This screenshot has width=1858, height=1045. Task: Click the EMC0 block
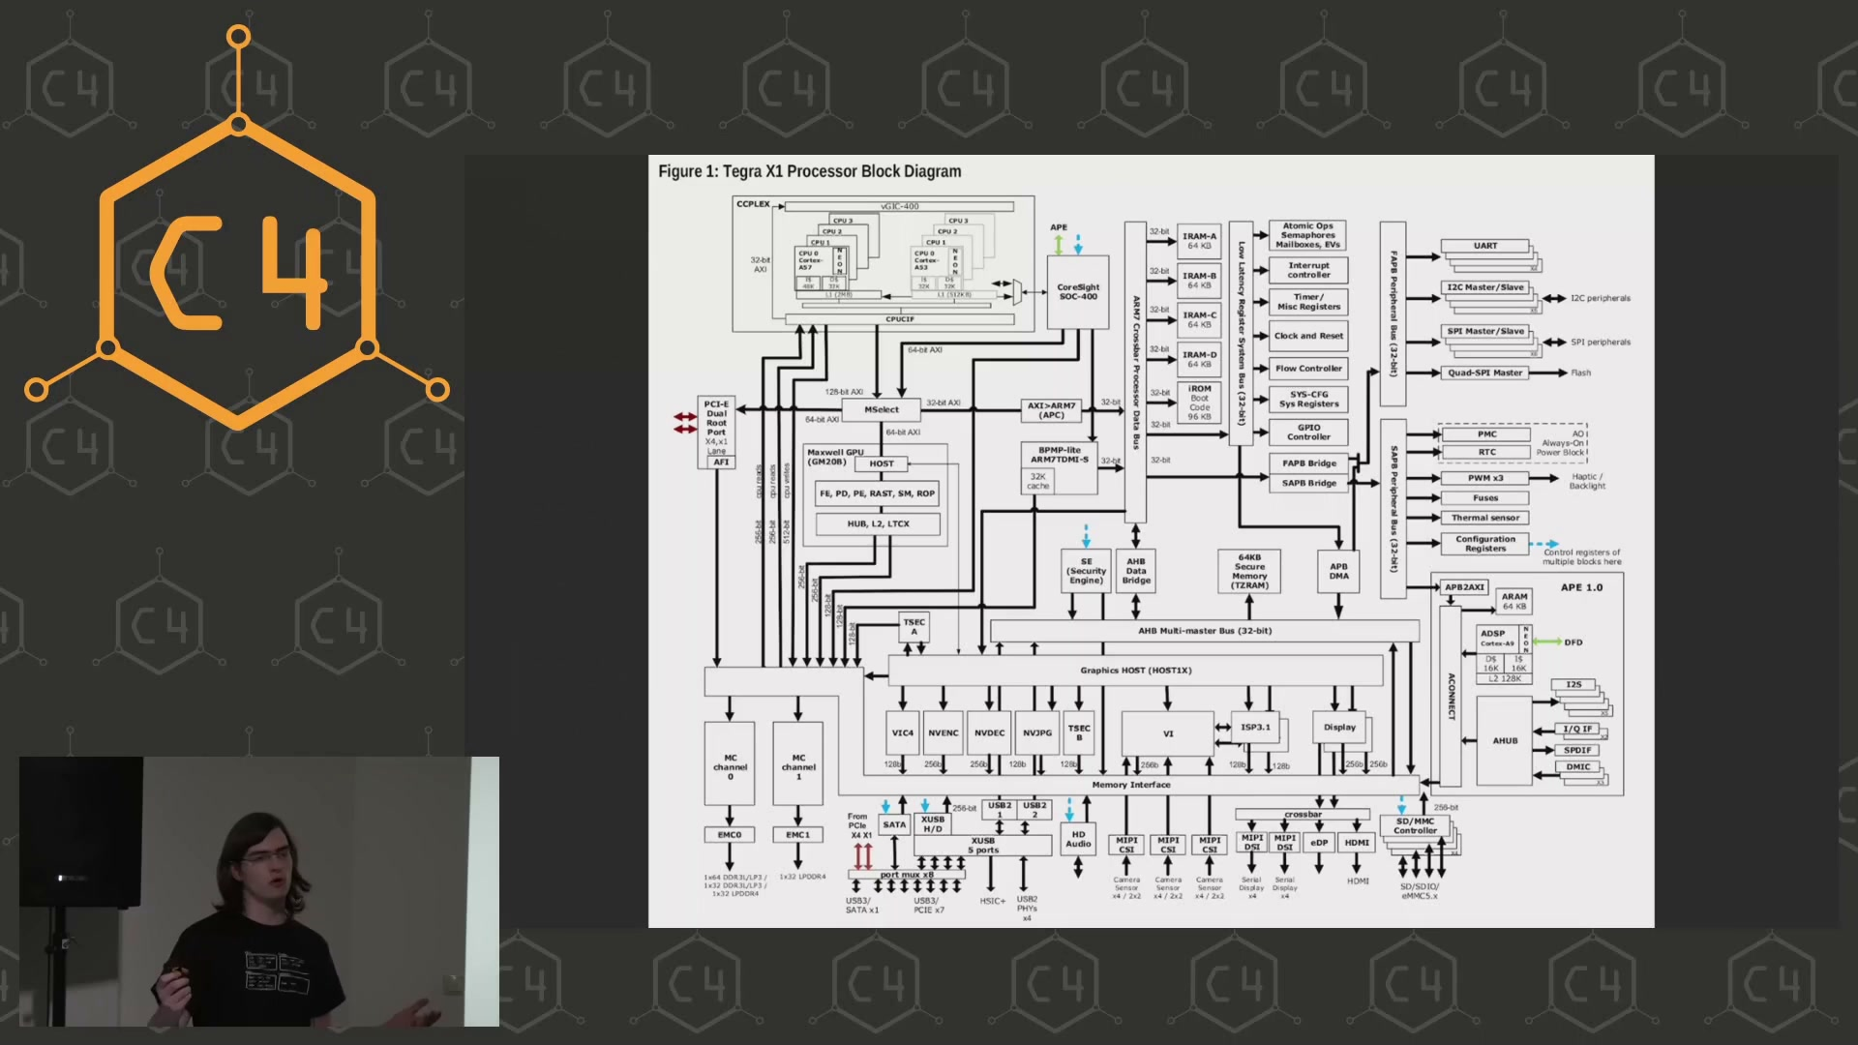730,835
